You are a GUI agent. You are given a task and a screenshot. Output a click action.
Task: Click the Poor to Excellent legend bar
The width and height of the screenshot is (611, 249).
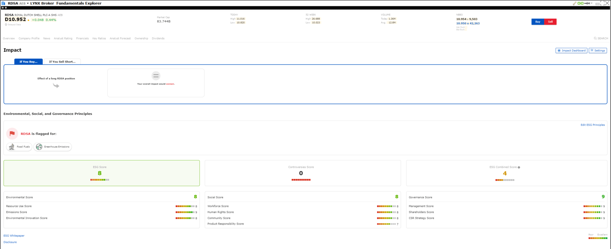[x=598, y=238]
